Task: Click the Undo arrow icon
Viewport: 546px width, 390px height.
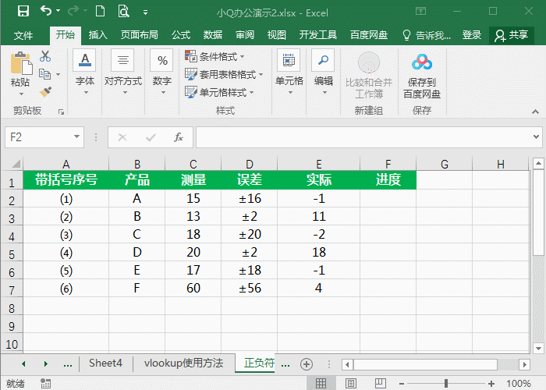Action: tap(46, 11)
